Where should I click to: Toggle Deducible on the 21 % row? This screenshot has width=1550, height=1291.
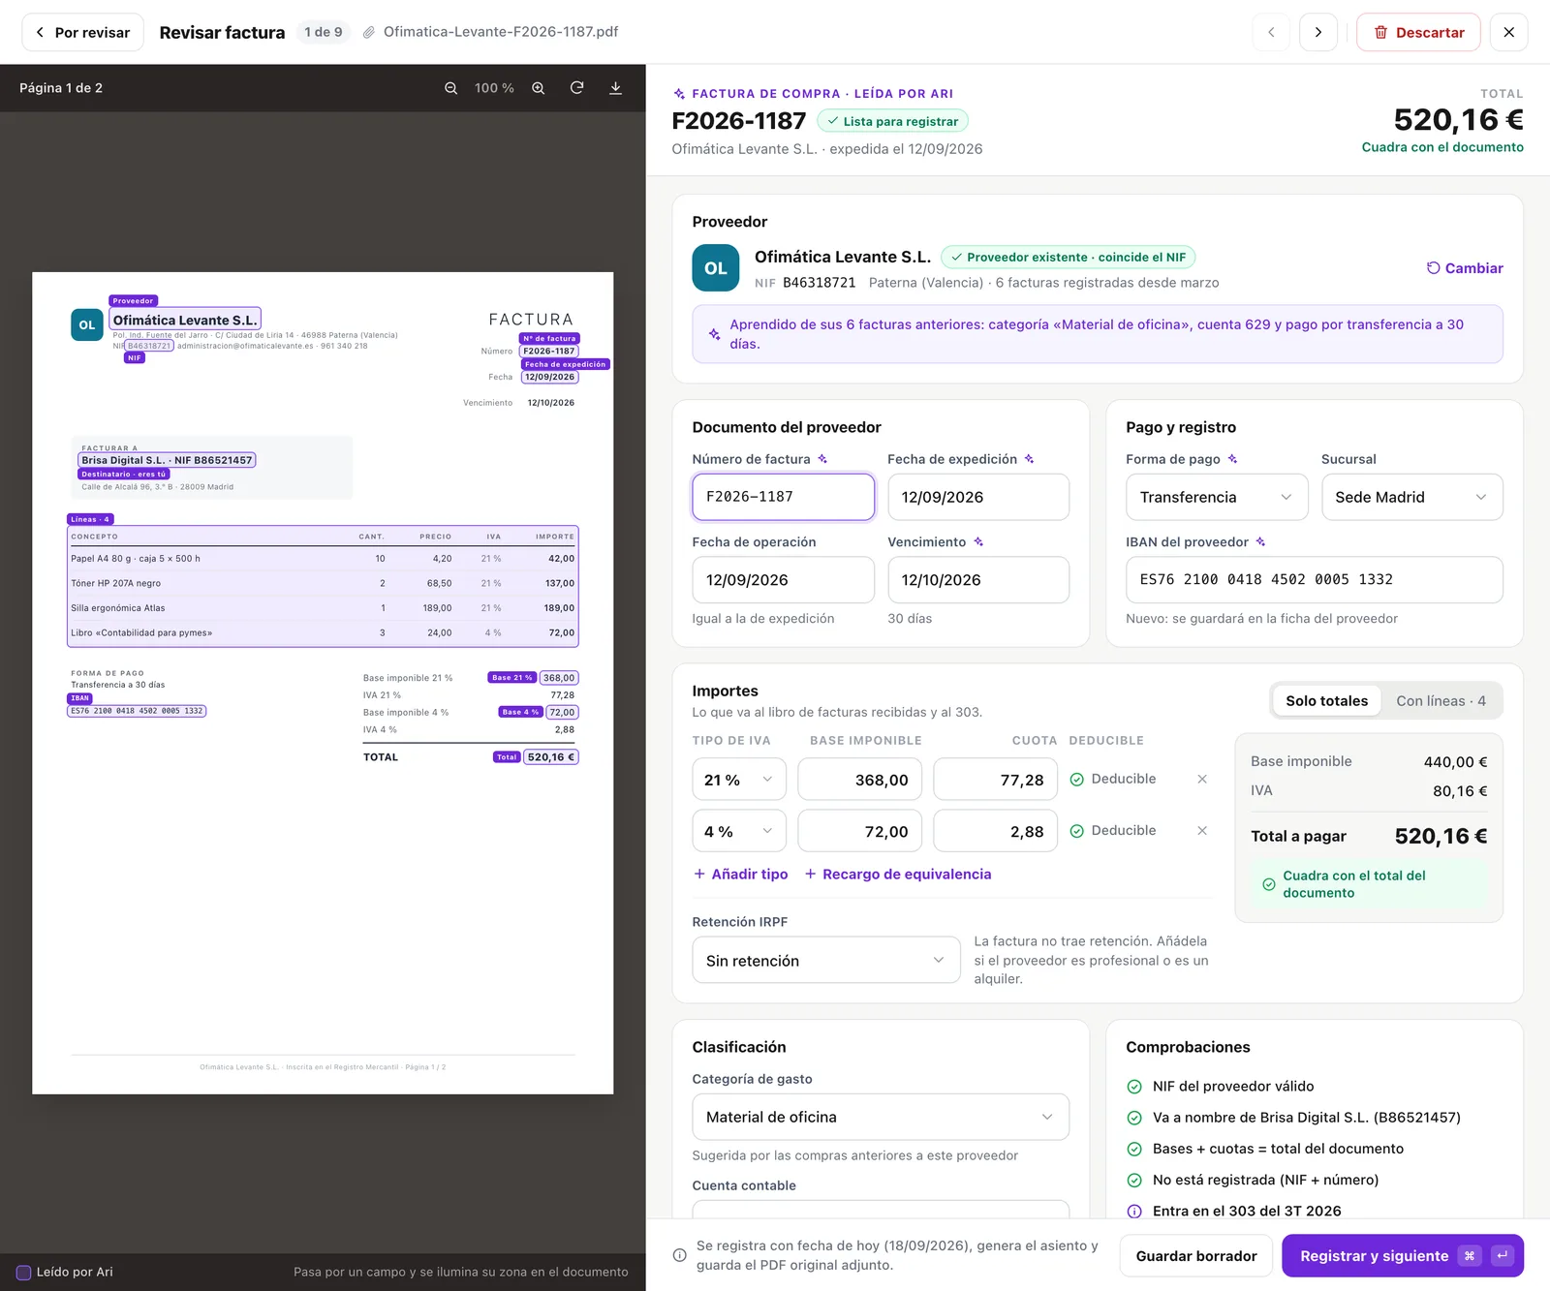[x=1113, y=779]
